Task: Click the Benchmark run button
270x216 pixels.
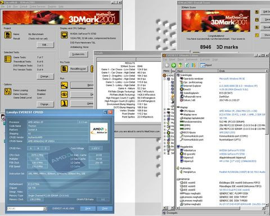Action: [82, 85]
